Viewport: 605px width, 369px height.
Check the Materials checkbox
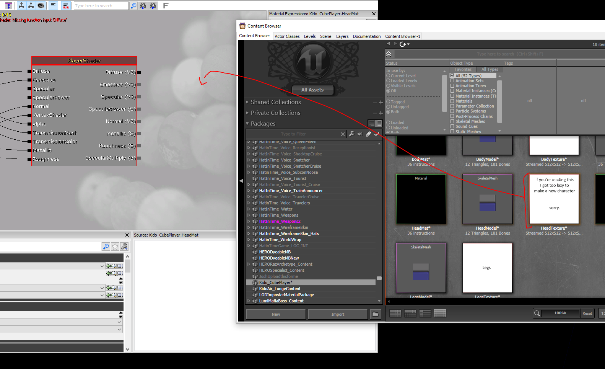pyautogui.click(x=452, y=101)
